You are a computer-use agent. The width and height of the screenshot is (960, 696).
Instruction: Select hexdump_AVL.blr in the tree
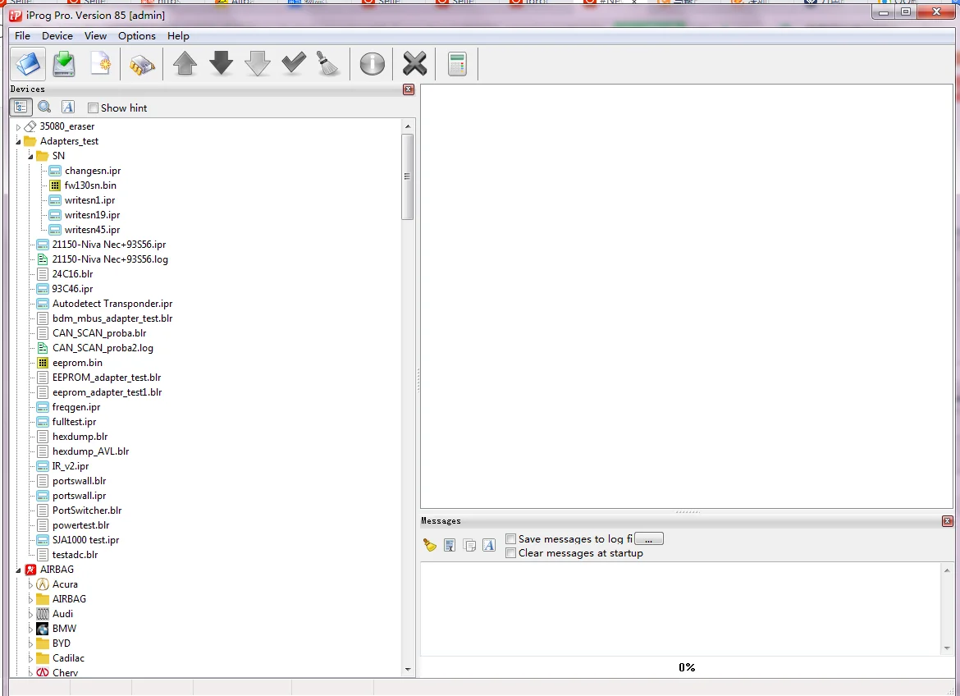click(90, 451)
